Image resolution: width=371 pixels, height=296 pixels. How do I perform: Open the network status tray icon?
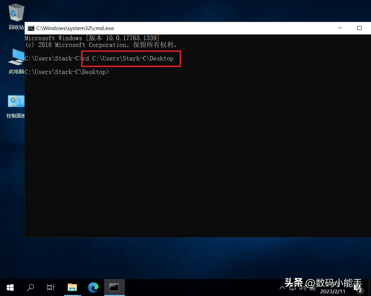click(293, 288)
